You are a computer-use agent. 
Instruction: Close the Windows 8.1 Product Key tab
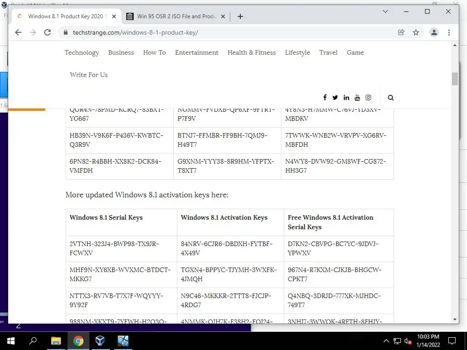pyautogui.click(x=114, y=16)
